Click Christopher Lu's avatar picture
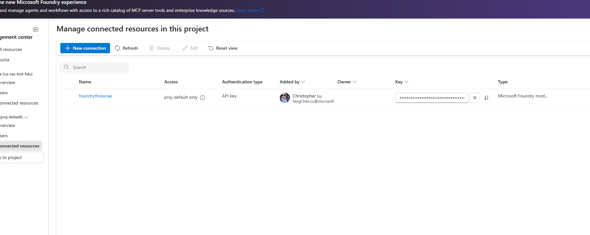Image resolution: width=590 pixels, height=235 pixels. tap(285, 98)
